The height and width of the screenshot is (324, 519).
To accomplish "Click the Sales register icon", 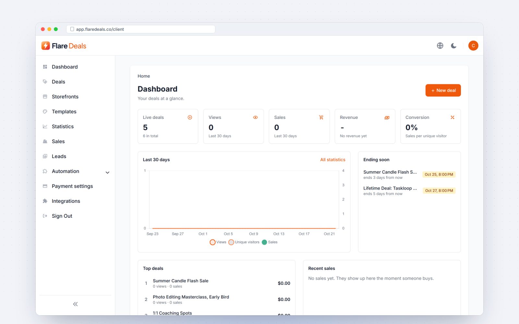I will [45, 141].
